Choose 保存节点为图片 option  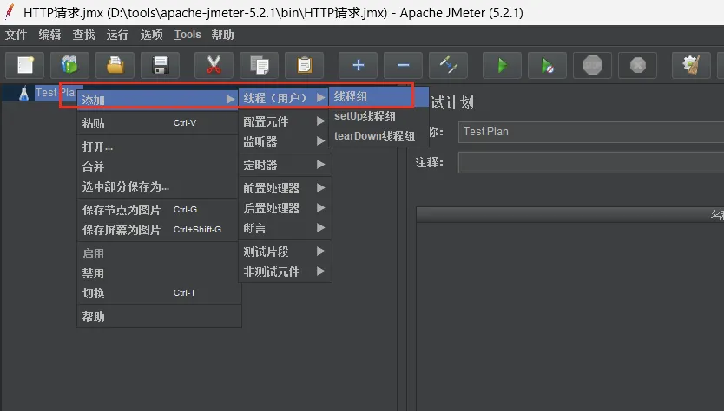click(x=158, y=210)
